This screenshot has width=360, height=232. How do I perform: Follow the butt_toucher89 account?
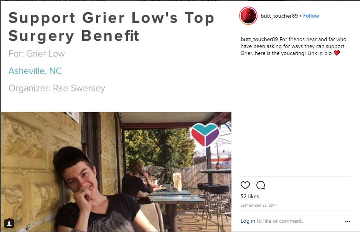pos(311,16)
